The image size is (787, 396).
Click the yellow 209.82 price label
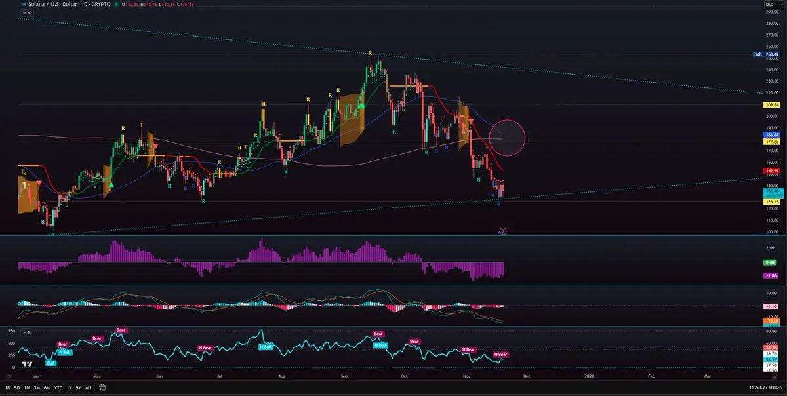pyautogui.click(x=772, y=105)
